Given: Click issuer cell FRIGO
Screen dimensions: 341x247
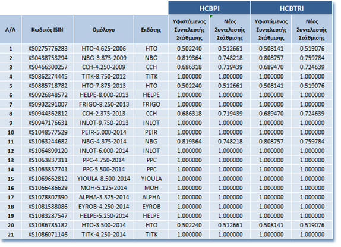Looking at the screenshot, I should coord(151,104).
